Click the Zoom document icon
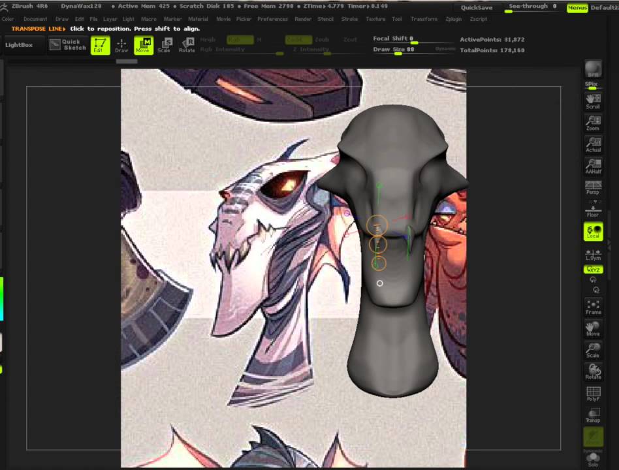The width and height of the screenshot is (619, 470). [x=593, y=123]
